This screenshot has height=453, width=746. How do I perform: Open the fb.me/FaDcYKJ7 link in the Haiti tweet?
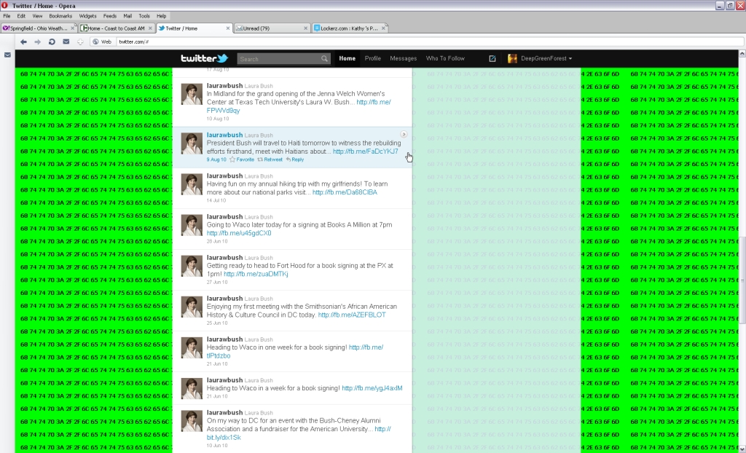pyautogui.click(x=366, y=151)
